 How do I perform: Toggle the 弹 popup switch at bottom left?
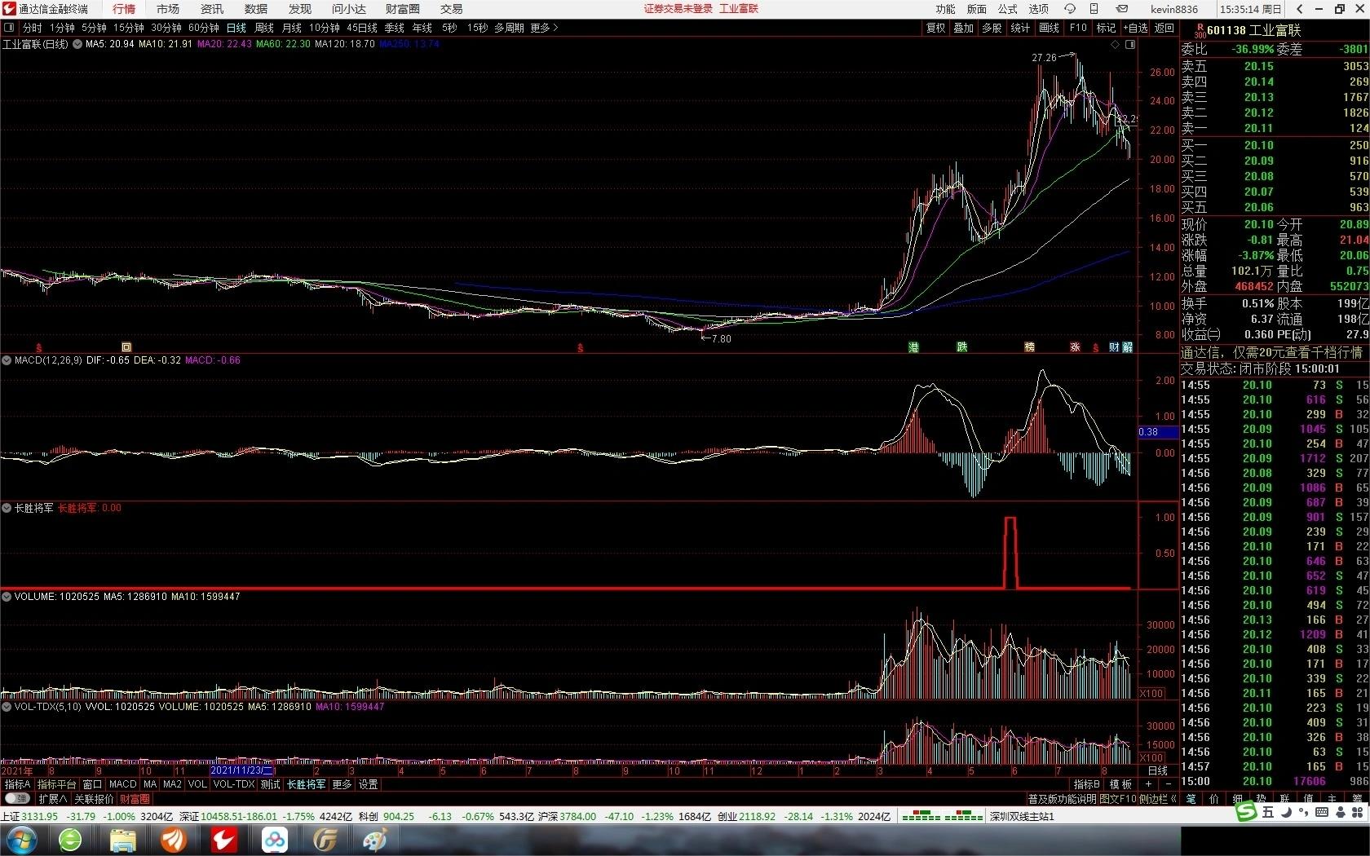18,799
